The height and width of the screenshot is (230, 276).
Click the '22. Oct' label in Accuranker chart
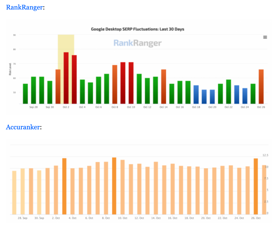(223, 218)
